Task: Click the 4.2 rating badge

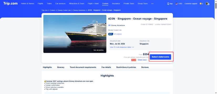Action: pyautogui.click(x=111, y=34)
